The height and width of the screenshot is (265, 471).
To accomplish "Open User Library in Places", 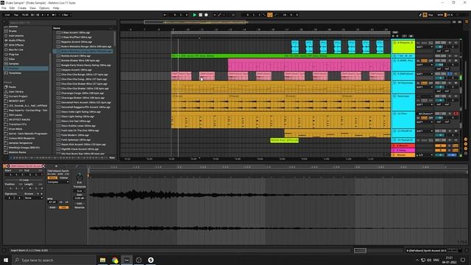I will [x=15, y=91].
